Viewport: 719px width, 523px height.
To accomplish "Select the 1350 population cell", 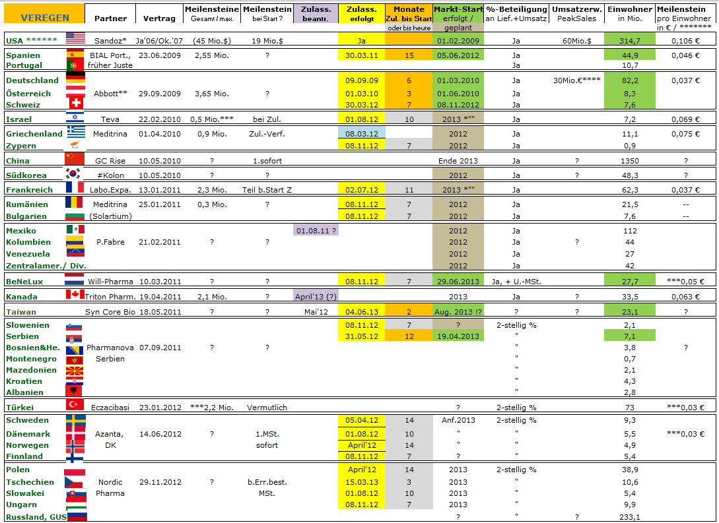I will [x=630, y=161].
